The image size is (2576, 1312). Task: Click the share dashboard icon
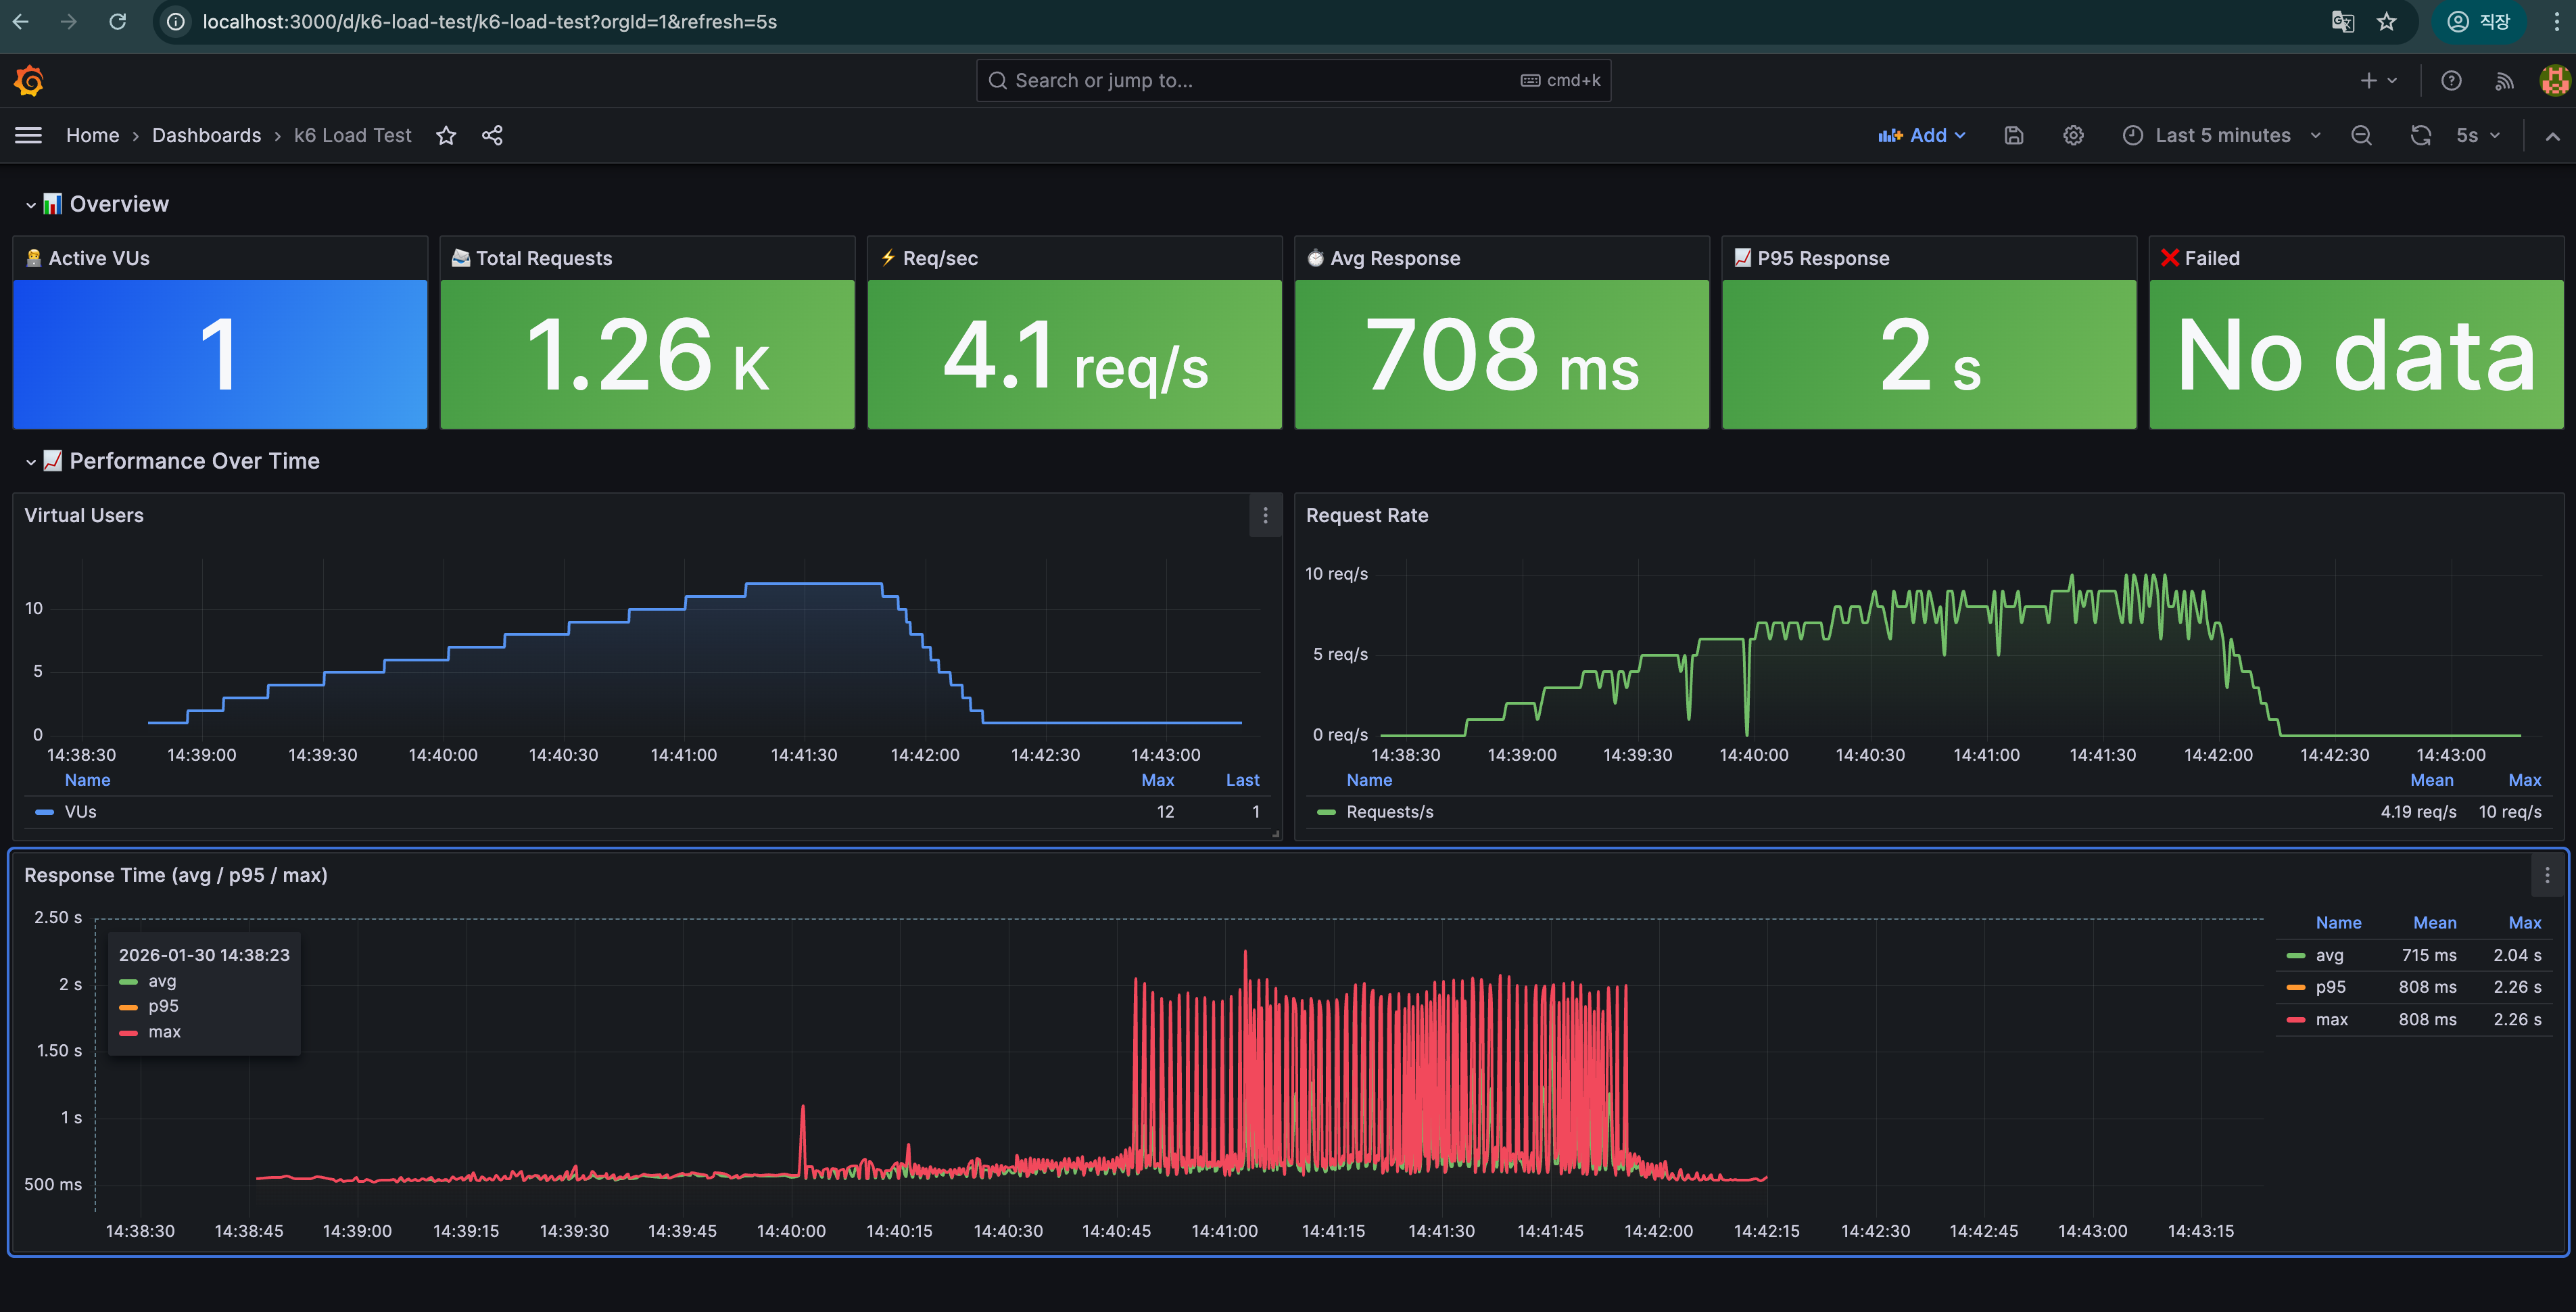coord(492,135)
